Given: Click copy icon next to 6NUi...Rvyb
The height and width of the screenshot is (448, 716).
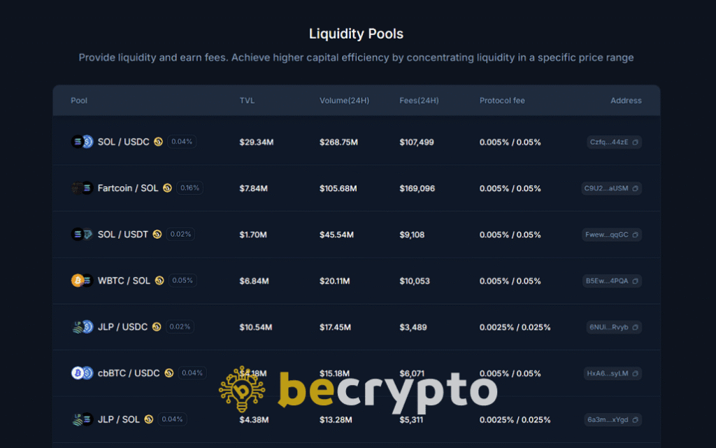Looking at the screenshot, I should click(635, 327).
